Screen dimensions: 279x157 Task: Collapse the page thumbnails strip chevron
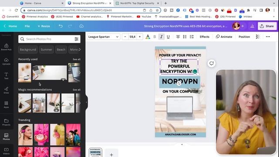(x=182, y=144)
